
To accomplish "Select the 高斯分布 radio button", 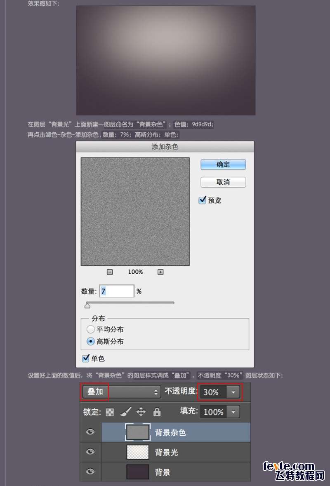I will tap(90, 341).
